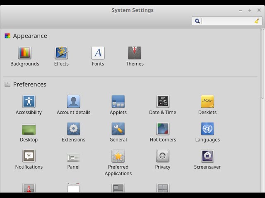Screen dimensions: 265x198
Task: Open the Desklets settings
Action: (207, 105)
